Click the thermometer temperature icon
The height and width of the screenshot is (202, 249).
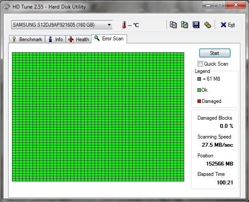click(124, 25)
